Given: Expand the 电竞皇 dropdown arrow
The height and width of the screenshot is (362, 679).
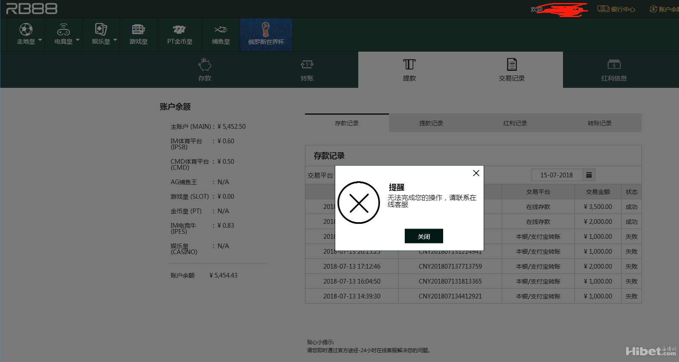Looking at the screenshot, I should (x=78, y=40).
